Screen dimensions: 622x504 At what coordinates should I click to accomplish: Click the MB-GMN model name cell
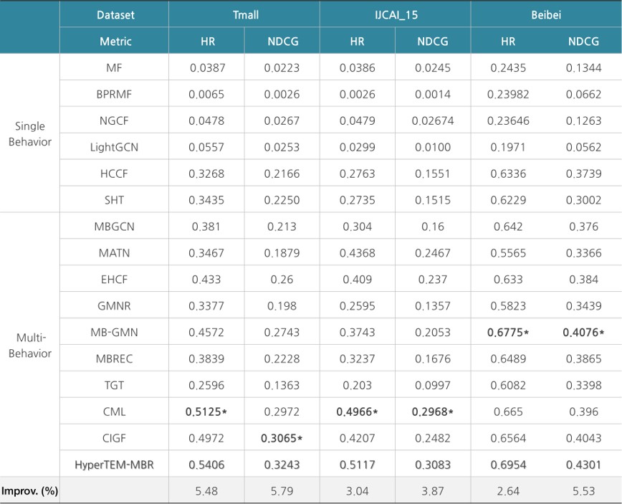coord(115,332)
